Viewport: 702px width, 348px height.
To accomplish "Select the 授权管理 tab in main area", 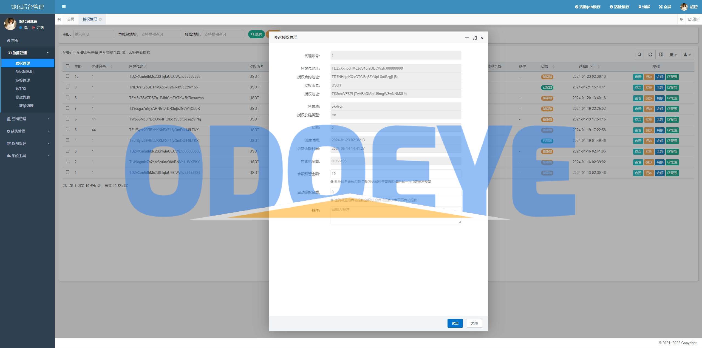I will pos(90,19).
